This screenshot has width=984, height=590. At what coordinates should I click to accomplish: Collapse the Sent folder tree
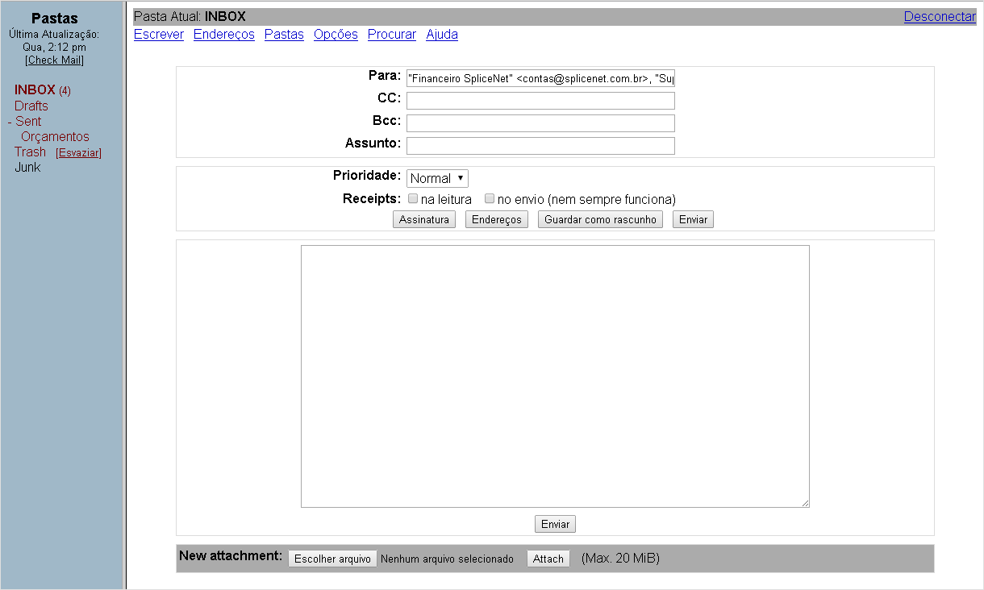tap(10, 122)
